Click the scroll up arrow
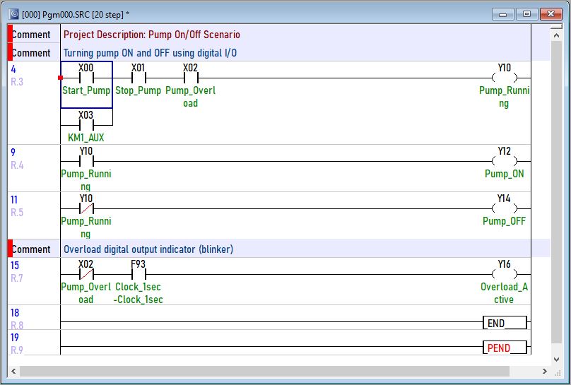 [x=556, y=35]
